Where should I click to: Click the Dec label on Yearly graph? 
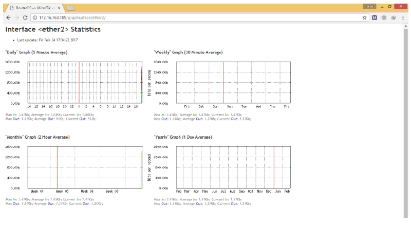(268, 192)
